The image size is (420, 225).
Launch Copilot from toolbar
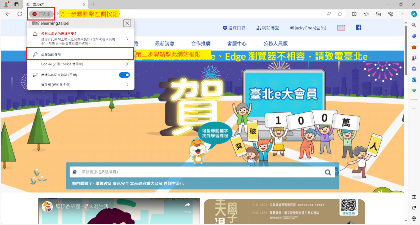pos(414,14)
